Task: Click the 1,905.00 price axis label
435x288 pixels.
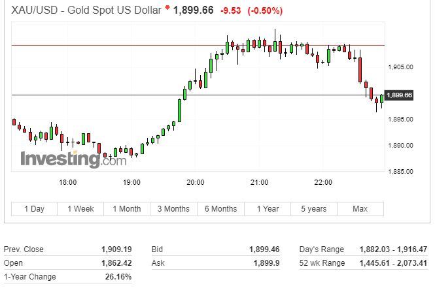Action: [400, 67]
